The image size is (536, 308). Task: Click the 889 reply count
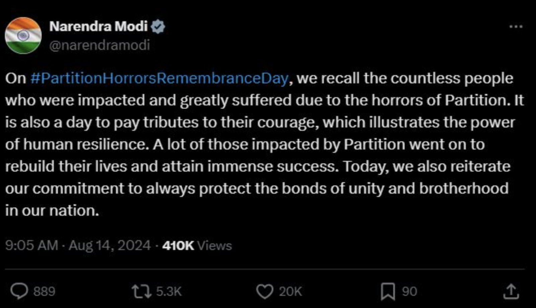[x=44, y=291]
